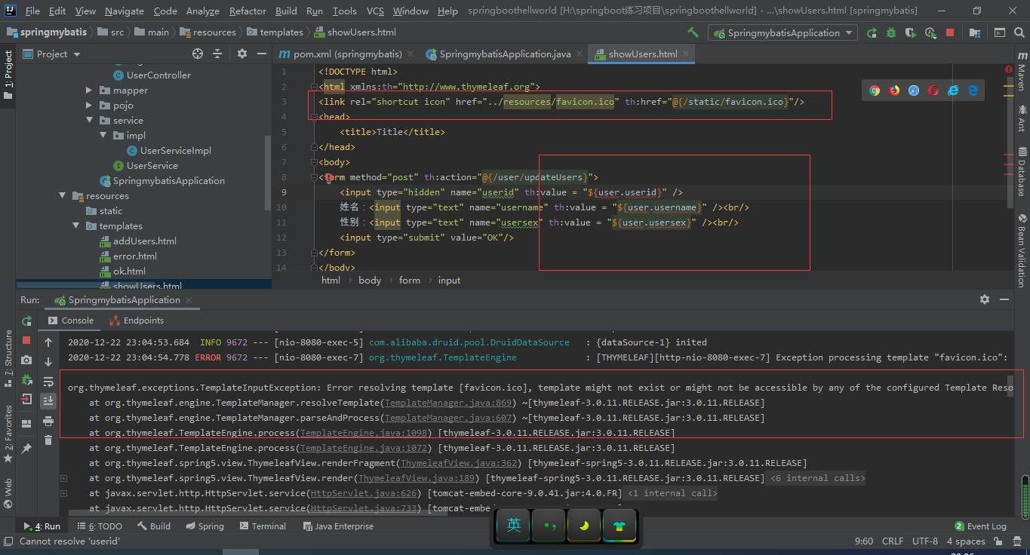Open the Refactor menu
The width and height of the screenshot is (1030, 555).
[x=248, y=11]
